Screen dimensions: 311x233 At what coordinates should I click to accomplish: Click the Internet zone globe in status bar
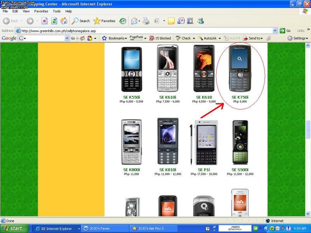[268, 221]
